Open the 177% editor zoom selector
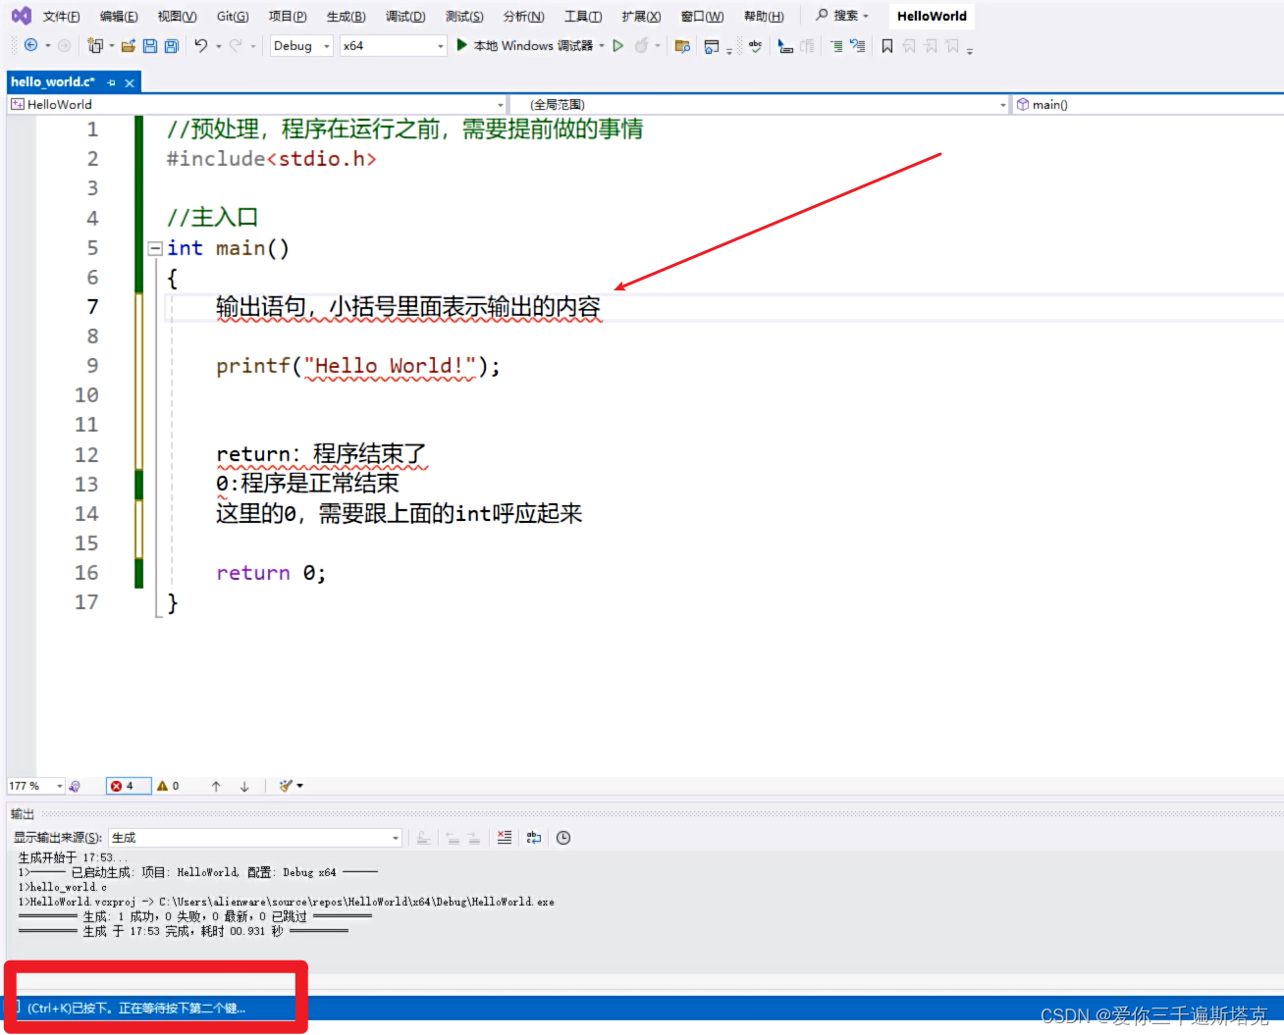The width and height of the screenshot is (1284, 1035). click(x=34, y=785)
